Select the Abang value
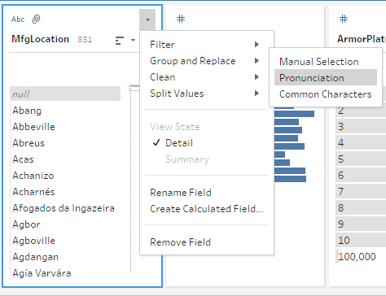 [x=65, y=111]
